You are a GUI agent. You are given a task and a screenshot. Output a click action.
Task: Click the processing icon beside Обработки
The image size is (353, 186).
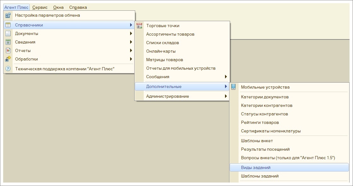8,59
